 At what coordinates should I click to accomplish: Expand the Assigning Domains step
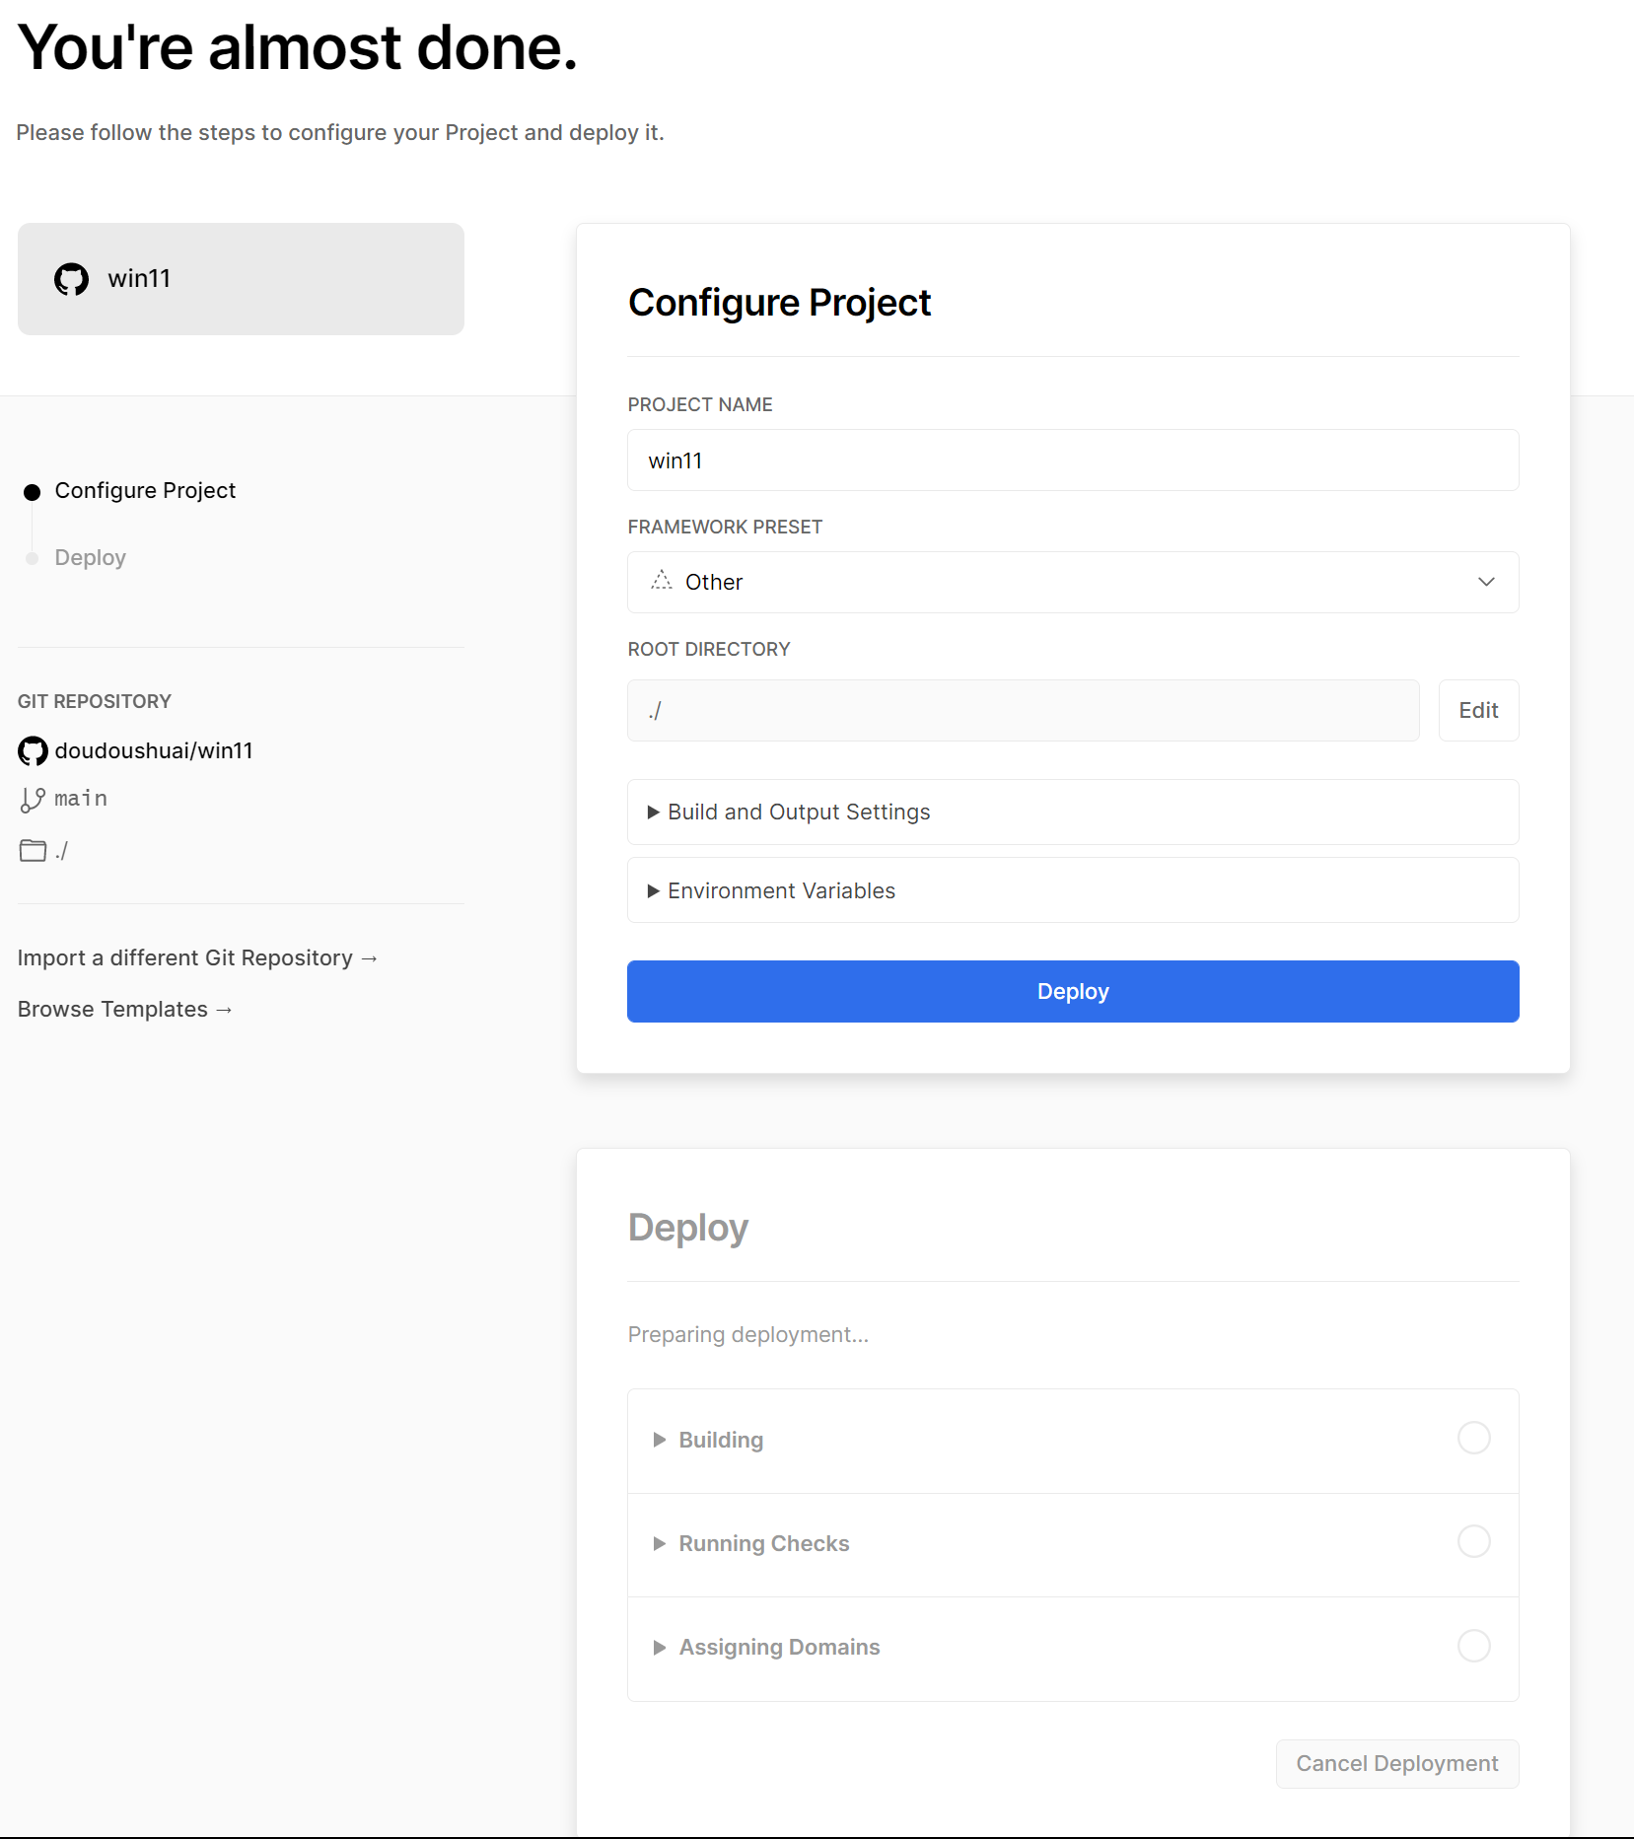click(x=779, y=1648)
